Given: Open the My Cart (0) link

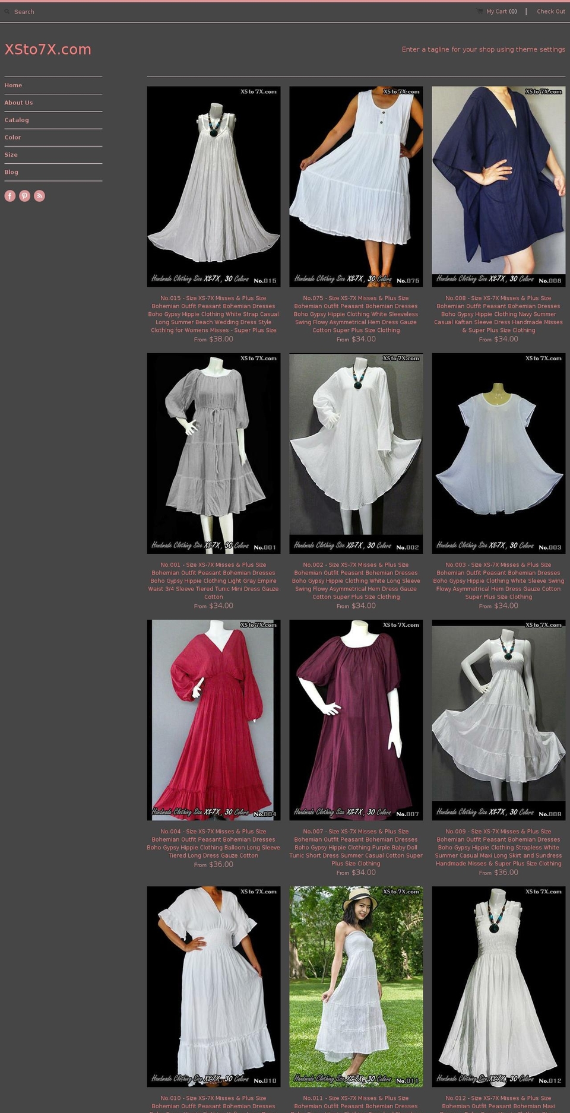Looking at the screenshot, I should [x=502, y=11].
